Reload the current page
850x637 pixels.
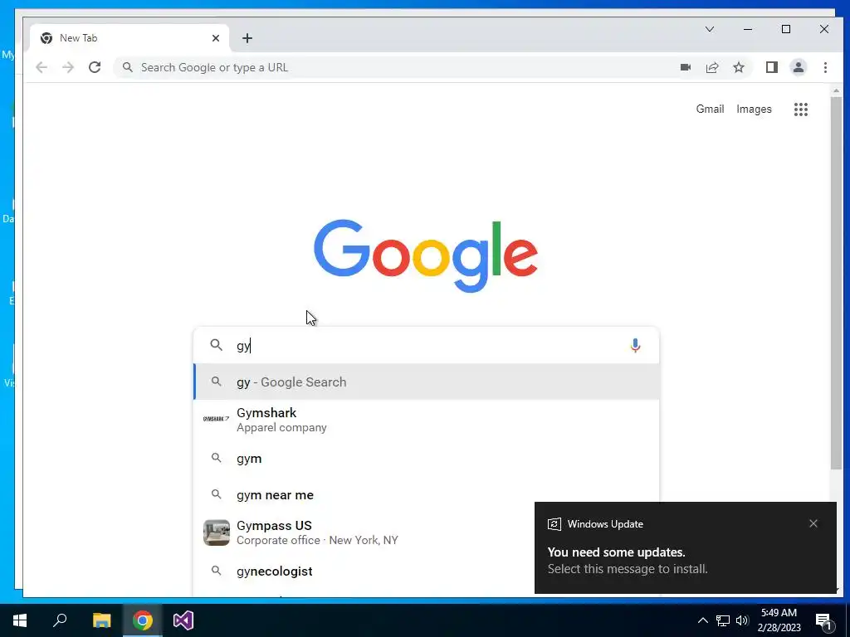point(95,67)
